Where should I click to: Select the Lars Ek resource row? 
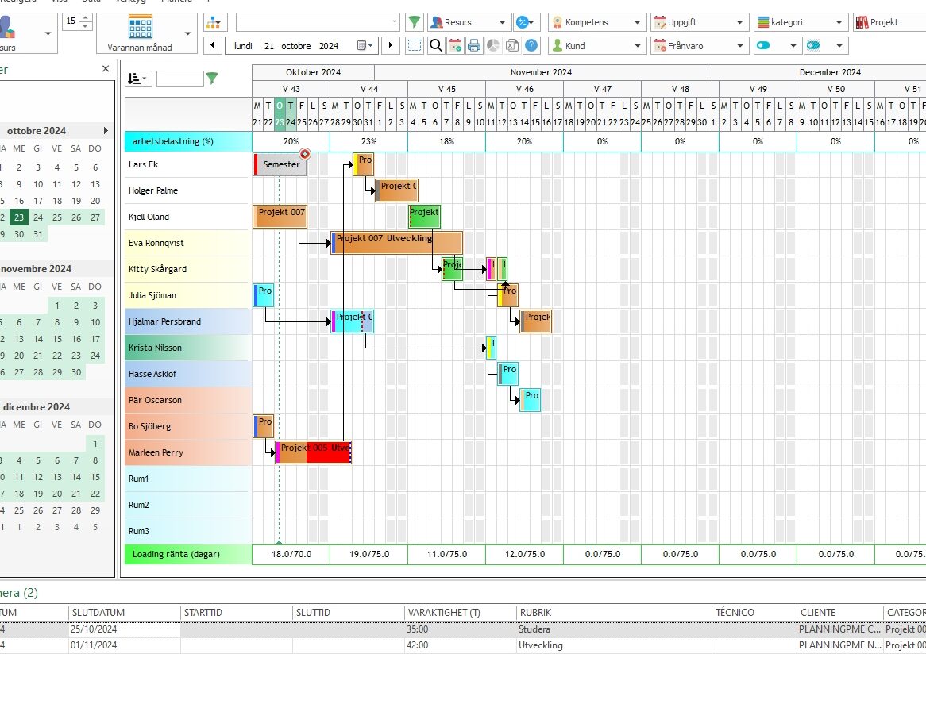[187, 164]
